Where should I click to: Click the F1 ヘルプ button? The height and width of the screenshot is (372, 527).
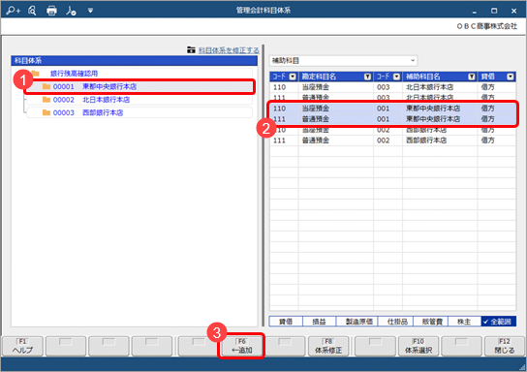[x=23, y=346]
